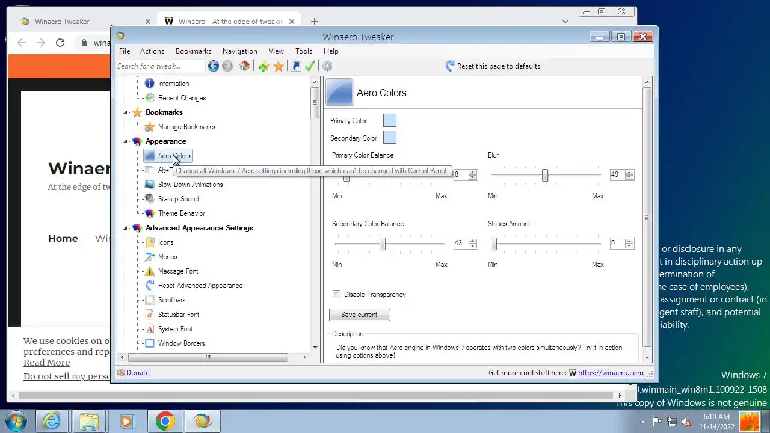Click the tree panel scroll down arrow
Image resolution: width=770 pixels, height=433 pixels.
click(x=315, y=347)
